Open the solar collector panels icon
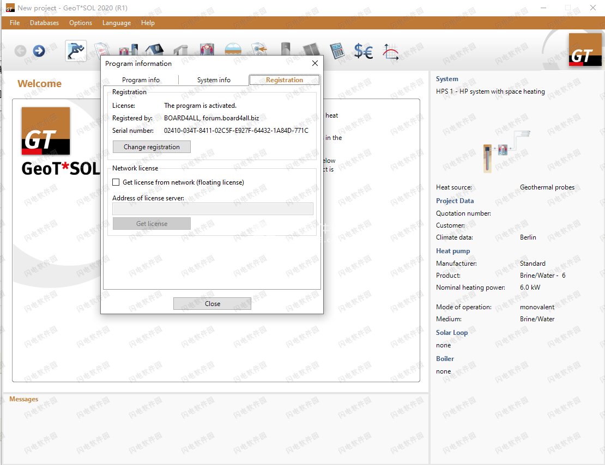 [311, 51]
